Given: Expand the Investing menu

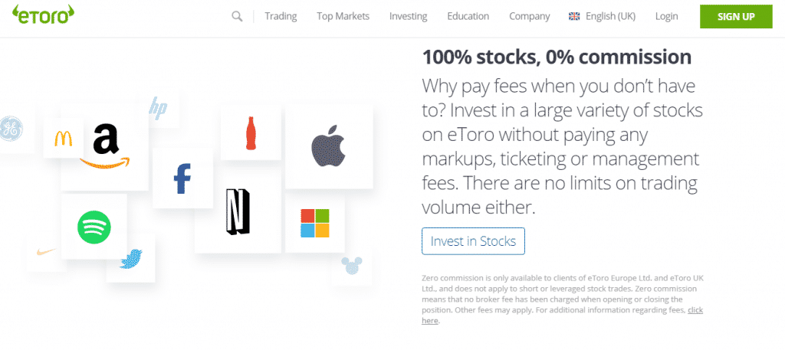Looking at the screenshot, I should [x=408, y=16].
